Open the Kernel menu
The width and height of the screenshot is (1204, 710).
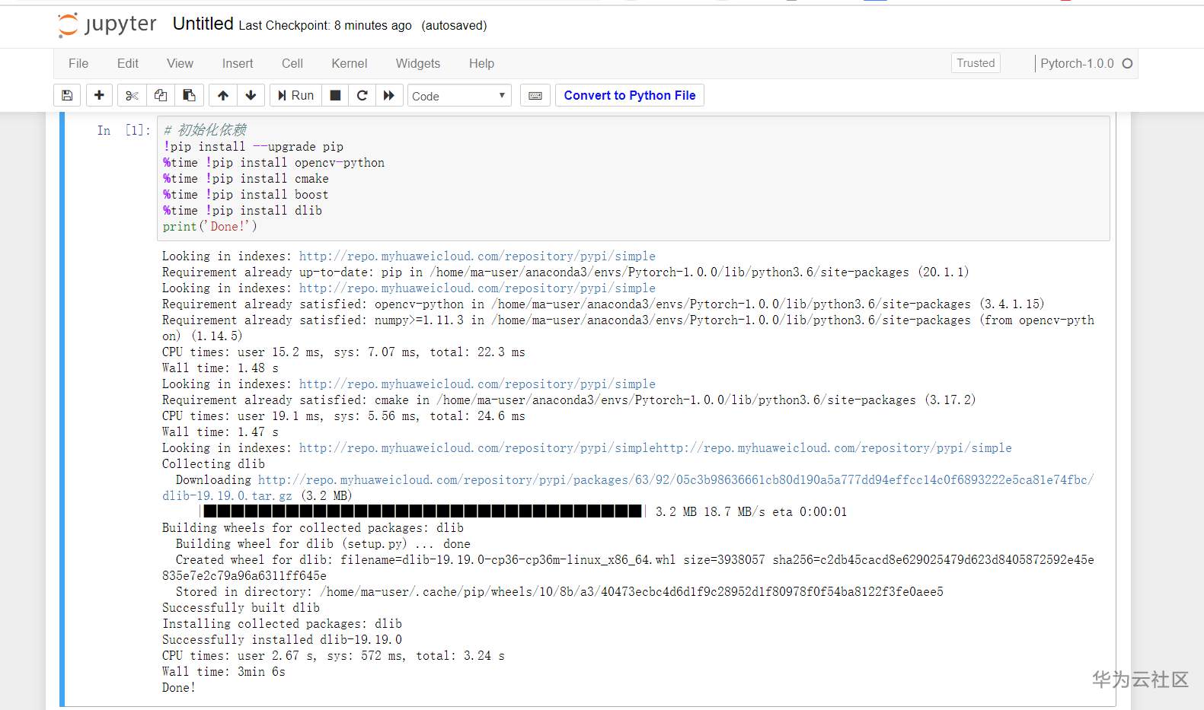350,63
